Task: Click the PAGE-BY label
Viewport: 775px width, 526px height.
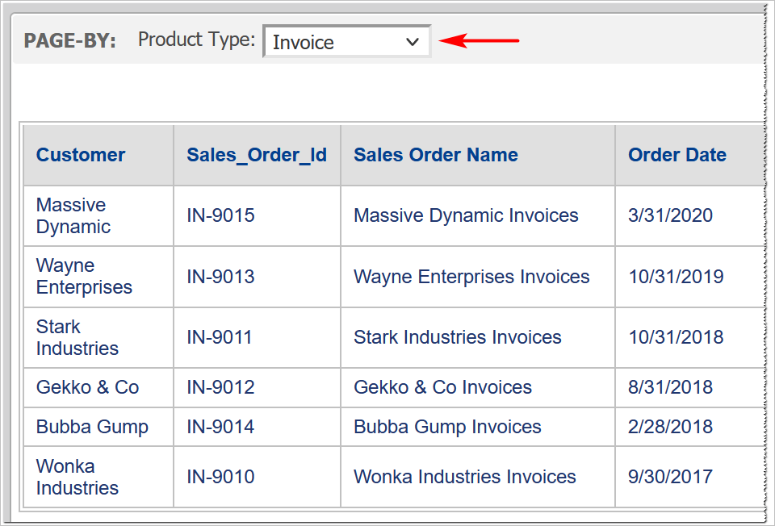Action: pyautogui.click(x=69, y=40)
